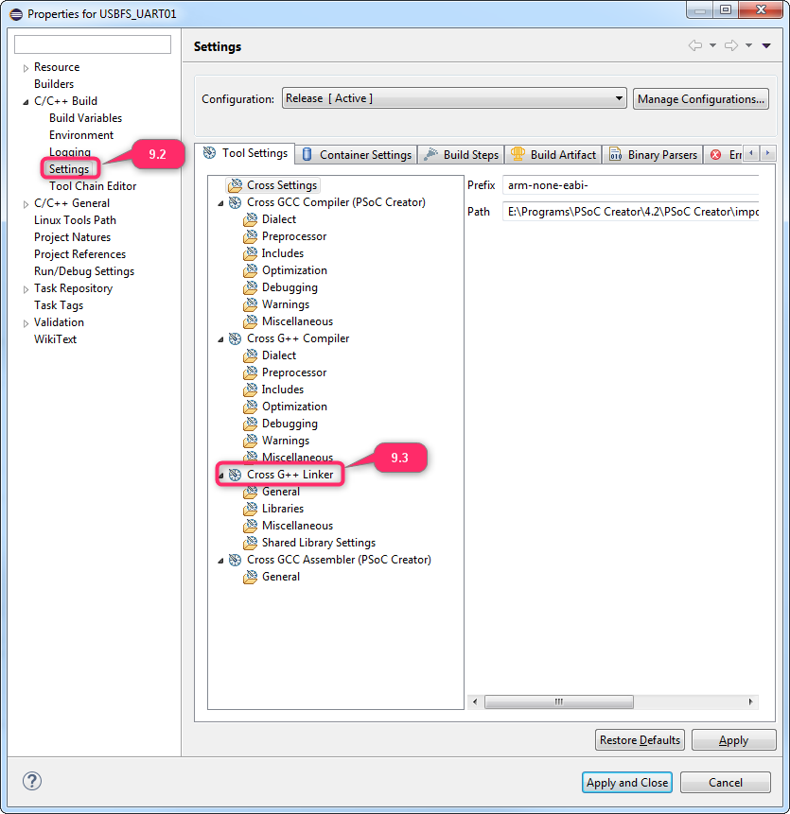This screenshot has width=790, height=814.
Task: Click the Forward navigation arrow icon
Action: tap(731, 45)
